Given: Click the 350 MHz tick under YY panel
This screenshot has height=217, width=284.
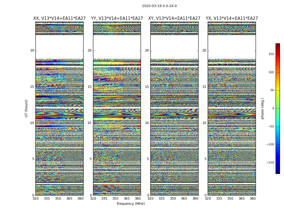Looking at the screenshot, I should (115, 199).
